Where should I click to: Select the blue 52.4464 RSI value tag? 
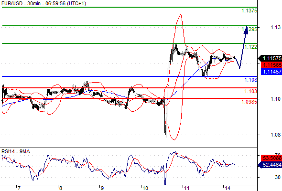270,165
